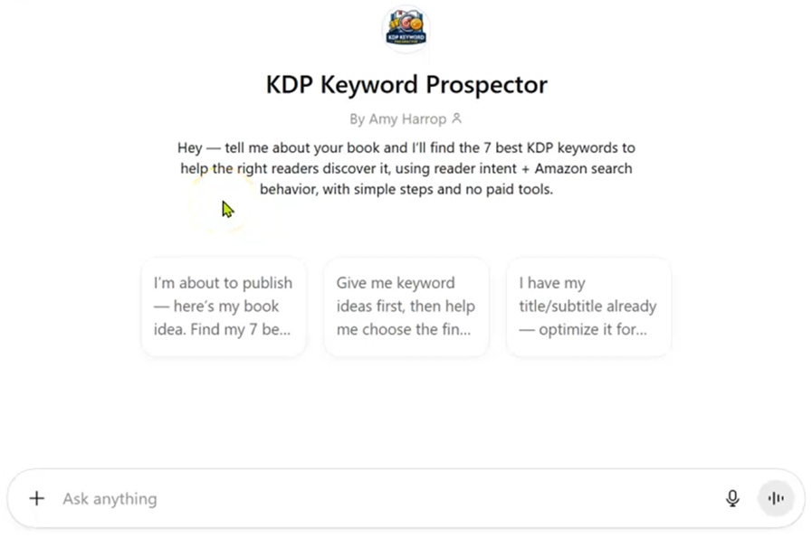Viewport: 812px width, 538px height.
Task: Start dictation with the microphone icon
Action: coord(732,498)
